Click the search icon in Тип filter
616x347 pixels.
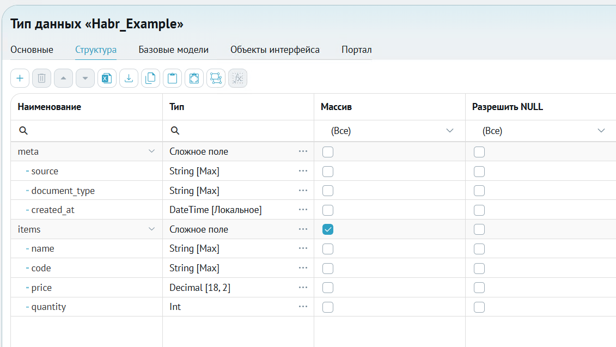coord(175,131)
